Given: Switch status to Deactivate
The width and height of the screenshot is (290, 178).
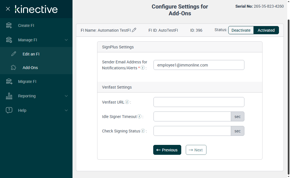Looking at the screenshot, I should (241, 30).
